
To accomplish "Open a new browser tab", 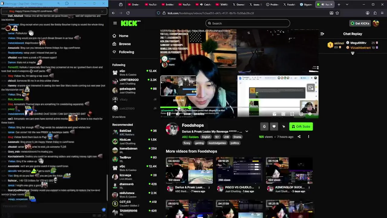I will (339, 5).
